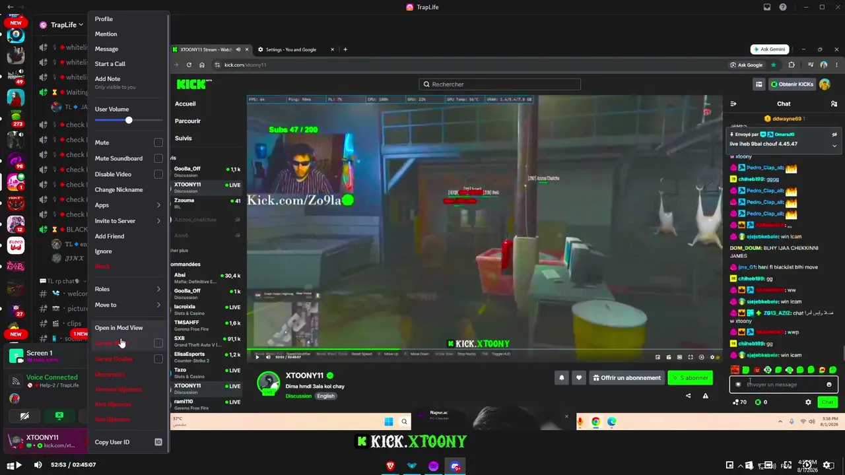Expand the Invite to Server submenu
The height and width of the screenshot is (475, 845).
[x=129, y=221]
